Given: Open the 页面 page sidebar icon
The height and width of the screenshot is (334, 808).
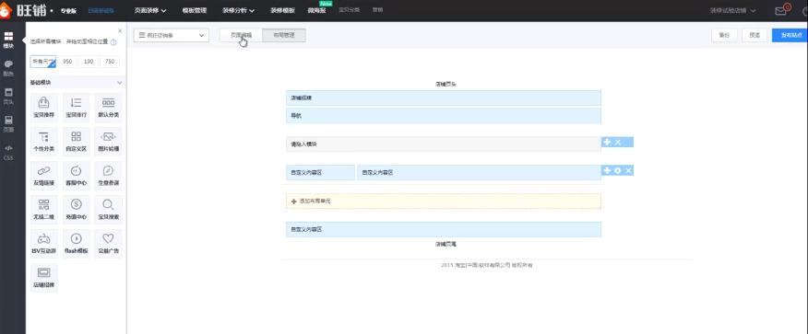Looking at the screenshot, I should click(8, 123).
